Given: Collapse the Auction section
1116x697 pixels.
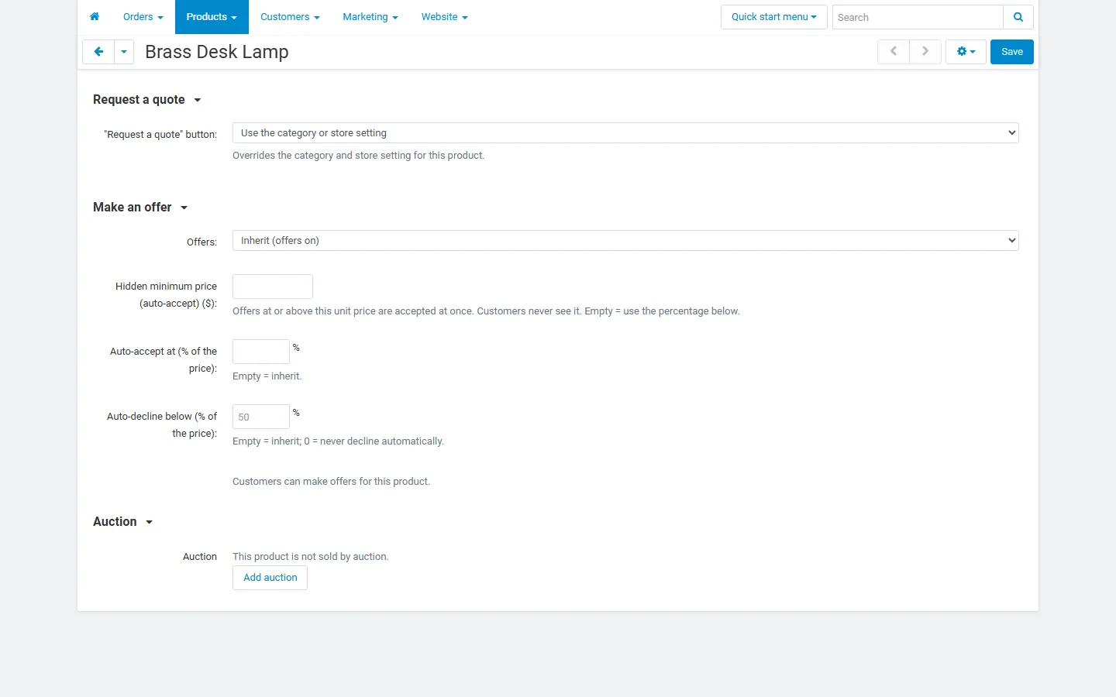Looking at the screenshot, I should coord(122,522).
